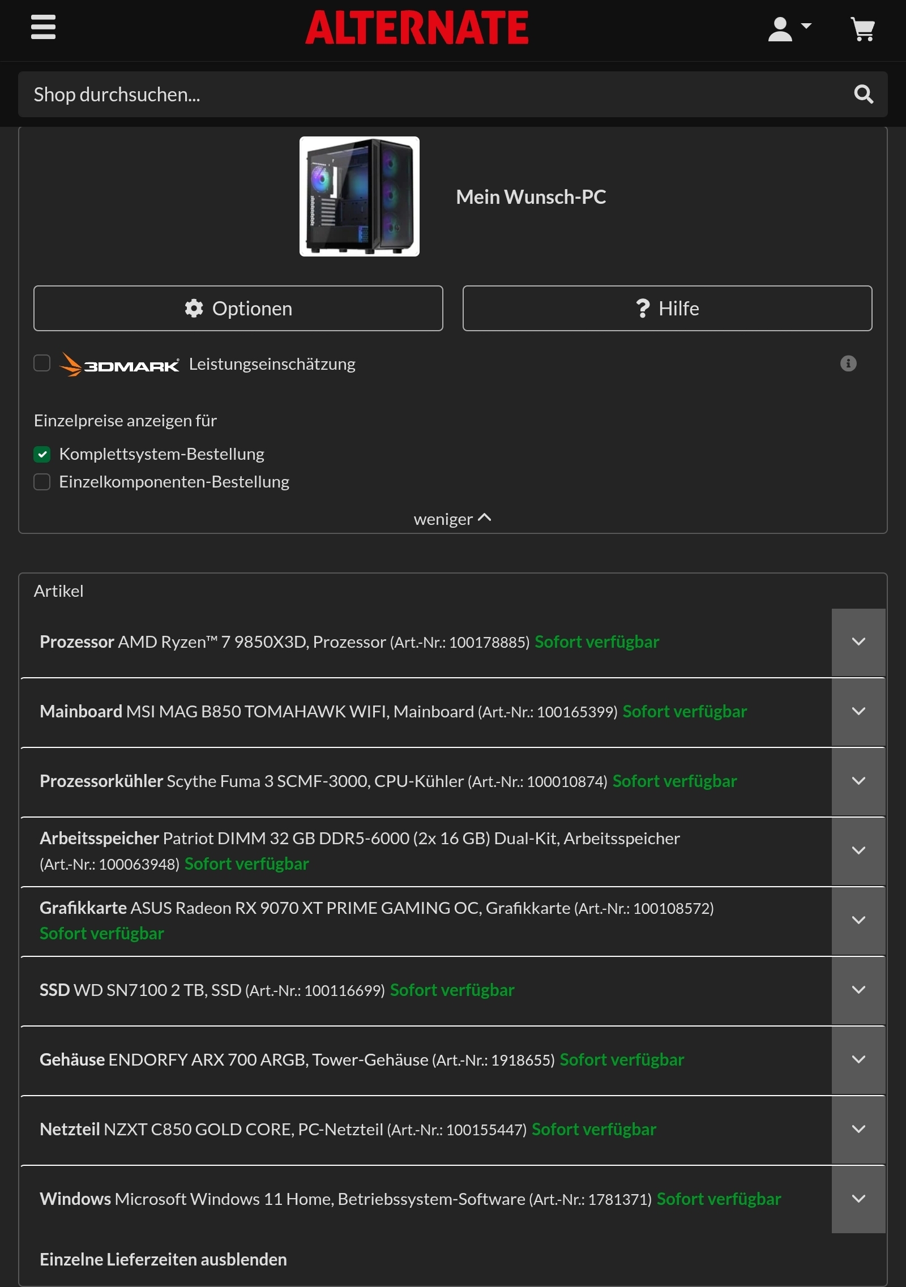Click ASUS Radeon RX 9070 XT text
The height and width of the screenshot is (1287, 906).
[226, 908]
